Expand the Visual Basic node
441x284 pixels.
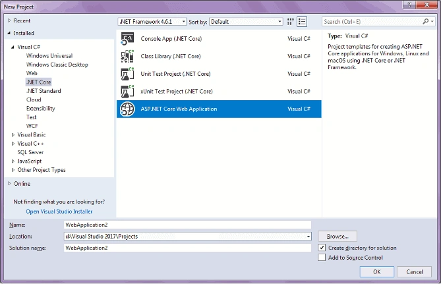point(13,135)
